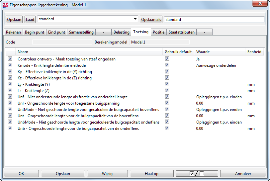The width and height of the screenshot is (270, 181).
Task: Toggle the Ky effectieve kniklengte row checkbox
Action: coord(10,71)
